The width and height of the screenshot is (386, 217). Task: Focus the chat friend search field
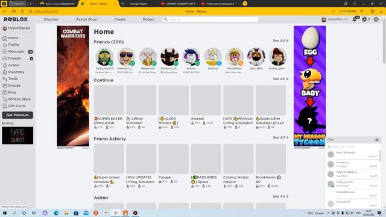coord(353,146)
